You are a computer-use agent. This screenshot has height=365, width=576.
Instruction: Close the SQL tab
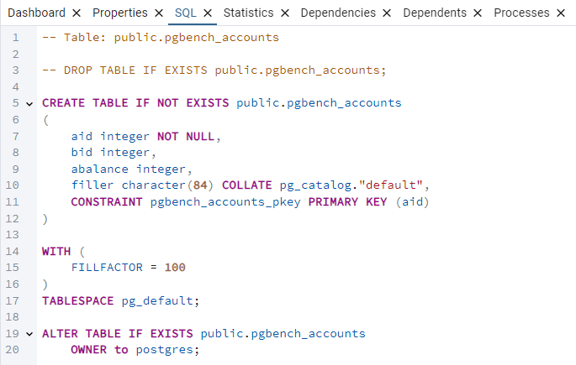208,13
